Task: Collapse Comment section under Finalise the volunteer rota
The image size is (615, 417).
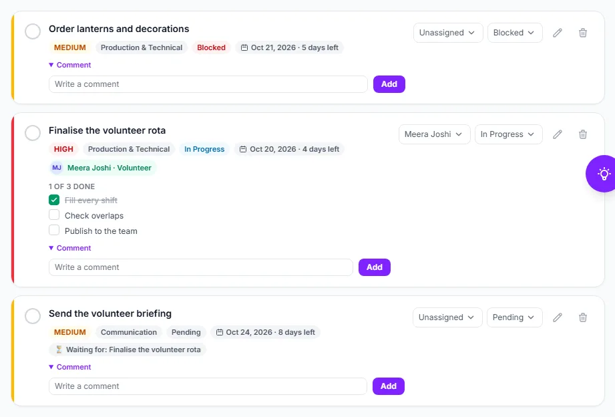Action: (x=70, y=248)
